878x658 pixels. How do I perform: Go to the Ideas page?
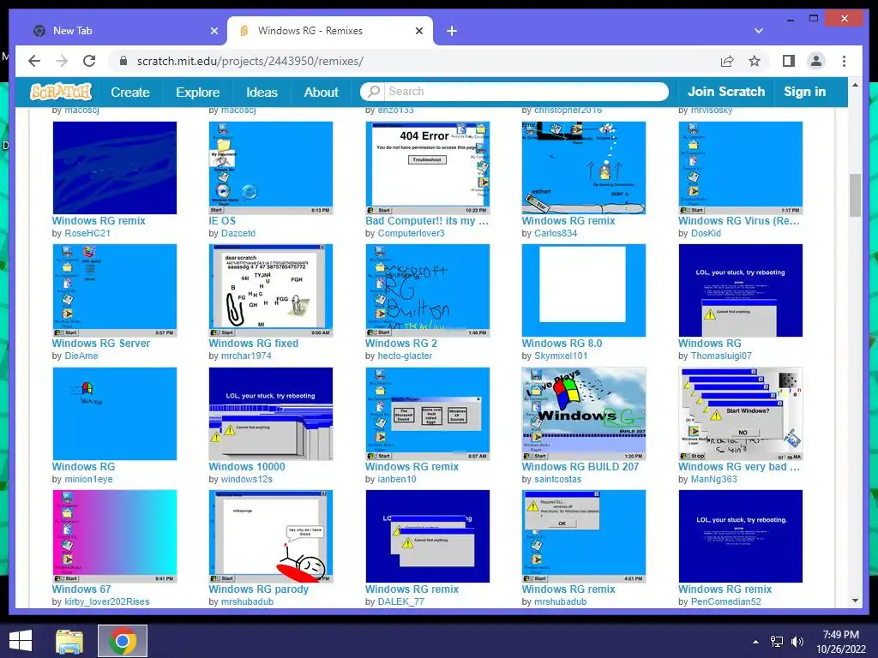tap(262, 92)
